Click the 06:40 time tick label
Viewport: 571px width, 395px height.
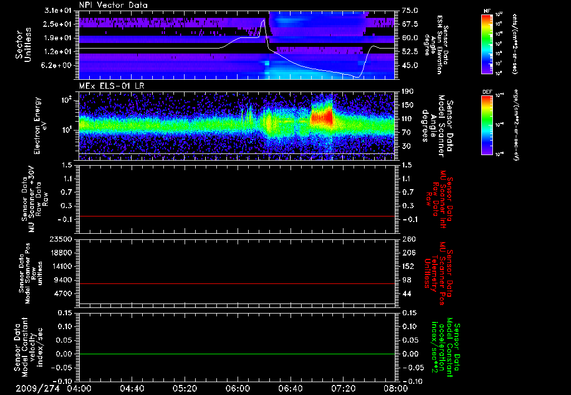point(290,389)
